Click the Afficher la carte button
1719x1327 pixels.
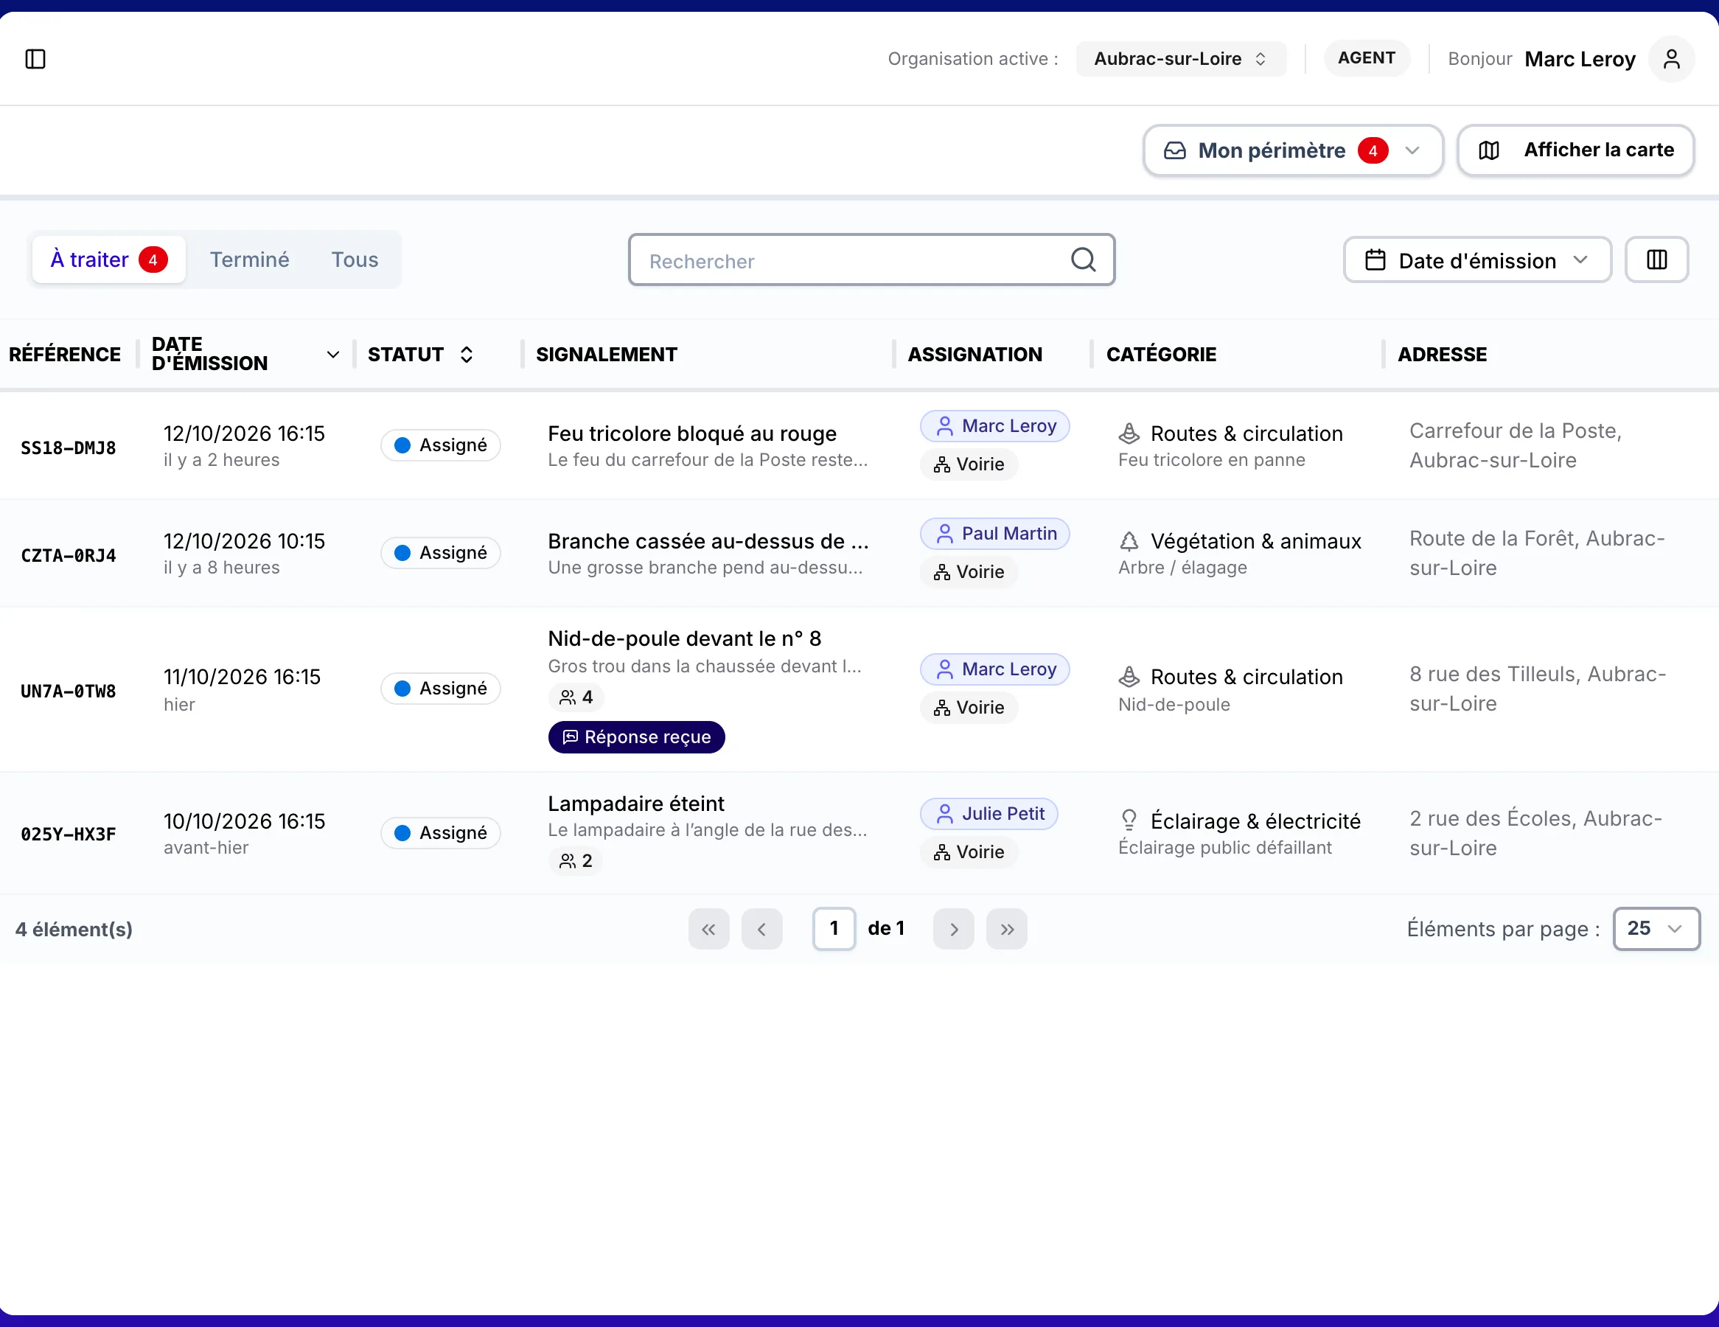[1575, 150]
